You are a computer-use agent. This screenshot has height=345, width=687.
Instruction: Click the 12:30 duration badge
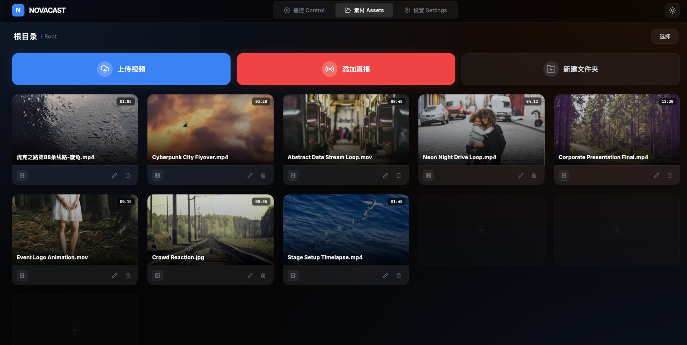pos(667,102)
